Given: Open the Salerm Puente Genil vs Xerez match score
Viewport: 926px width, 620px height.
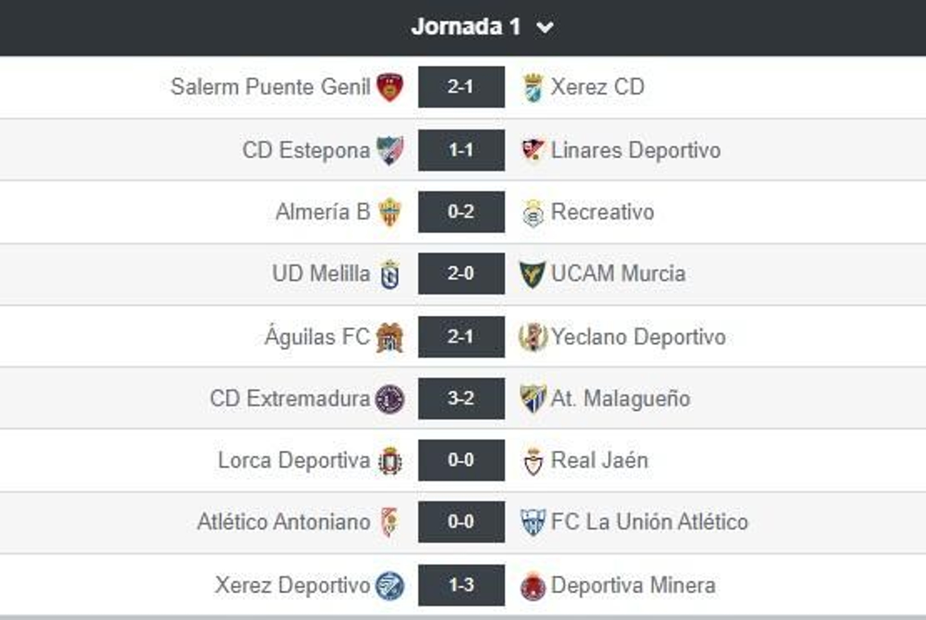Looking at the screenshot, I should pyautogui.click(x=461, y=86).
